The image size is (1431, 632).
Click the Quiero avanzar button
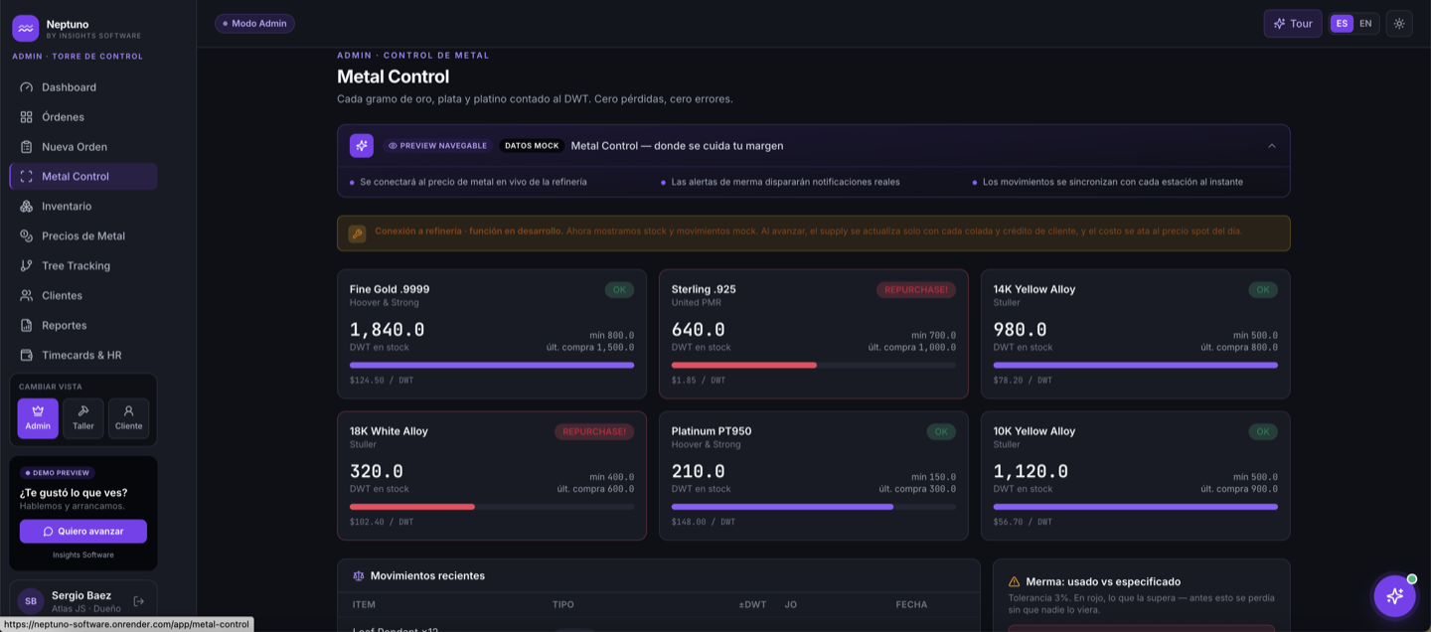(83, 532)
